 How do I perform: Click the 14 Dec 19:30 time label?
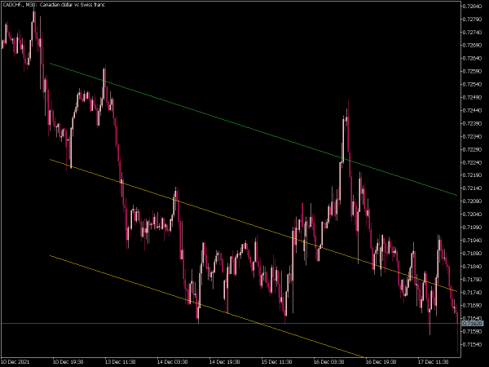225,360
